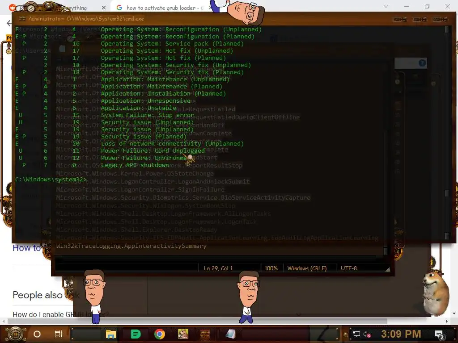Open the 3:09 PM clock flyout
This screenshot has width=458, height=343.
pos(401,334)
